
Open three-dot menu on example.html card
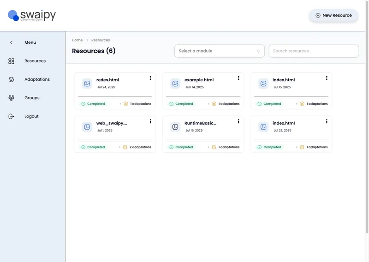point(238,78)
